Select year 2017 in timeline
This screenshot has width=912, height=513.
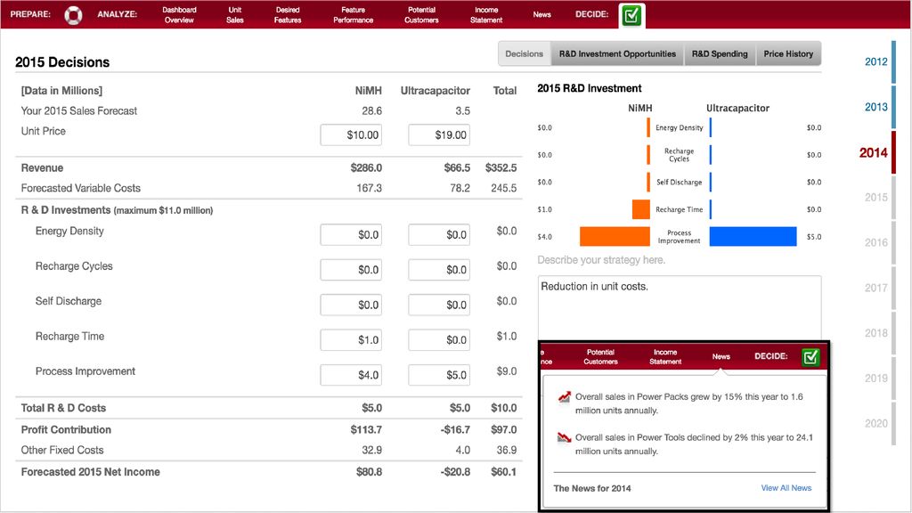point(876,288)
